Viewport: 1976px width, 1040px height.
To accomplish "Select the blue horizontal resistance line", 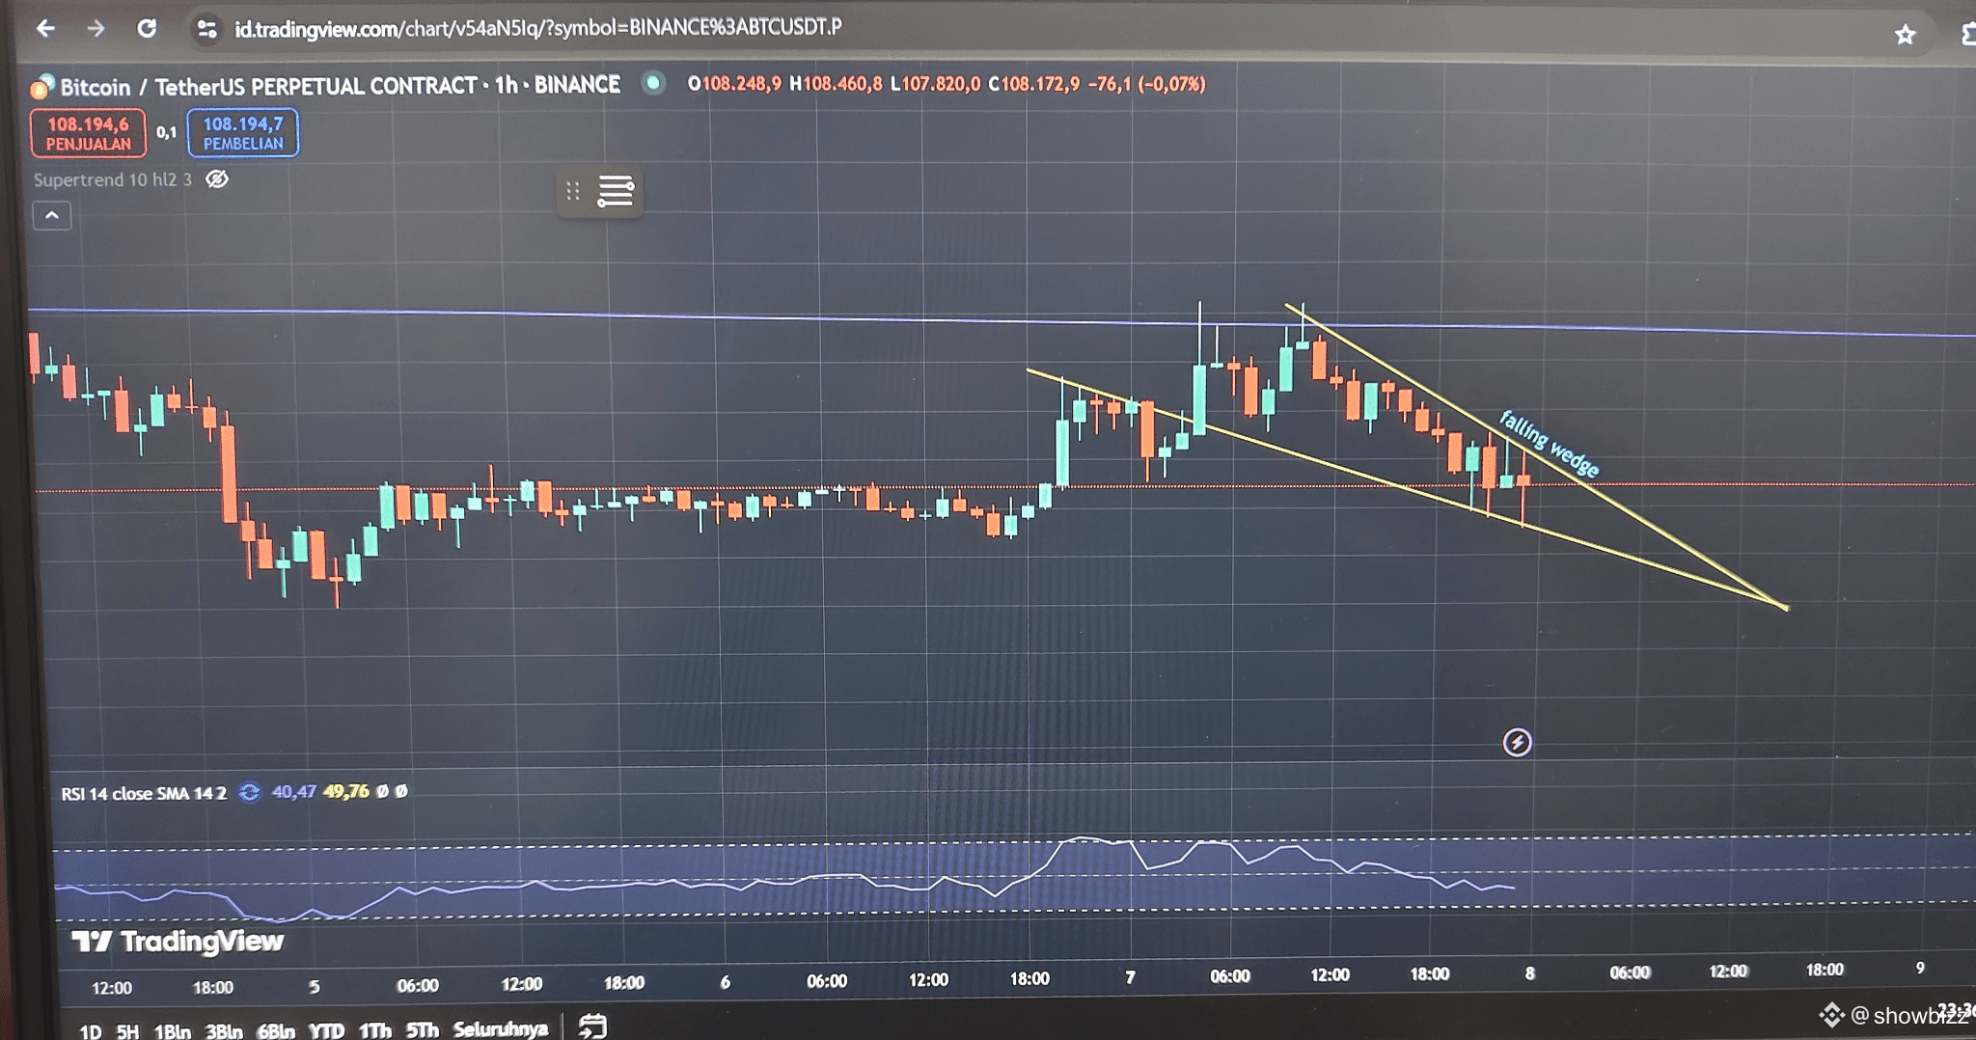I will (1002, 321).
